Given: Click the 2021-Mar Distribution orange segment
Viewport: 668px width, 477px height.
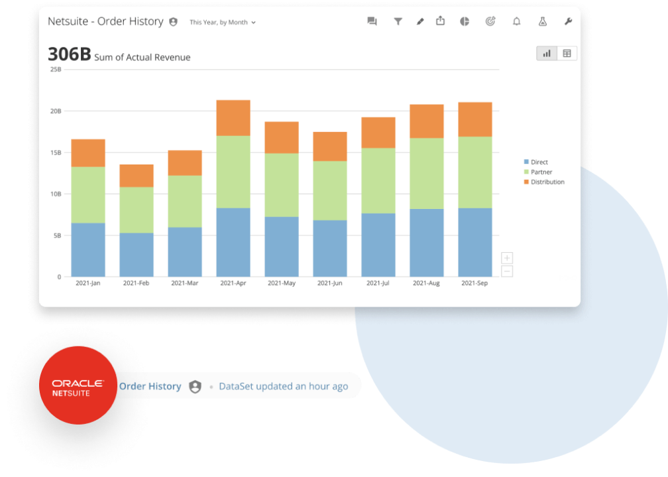Looking at the screenshot, I should pyautogui.click(x=185, y=163).
